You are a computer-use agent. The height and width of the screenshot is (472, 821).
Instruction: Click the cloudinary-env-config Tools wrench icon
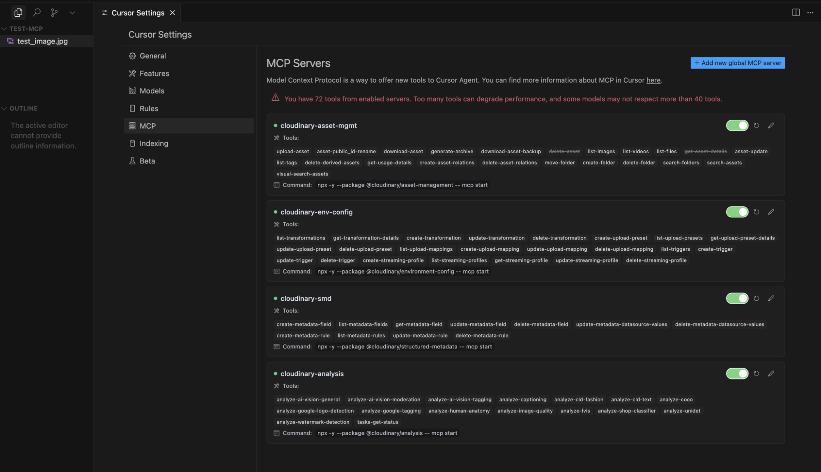[276, 224]
